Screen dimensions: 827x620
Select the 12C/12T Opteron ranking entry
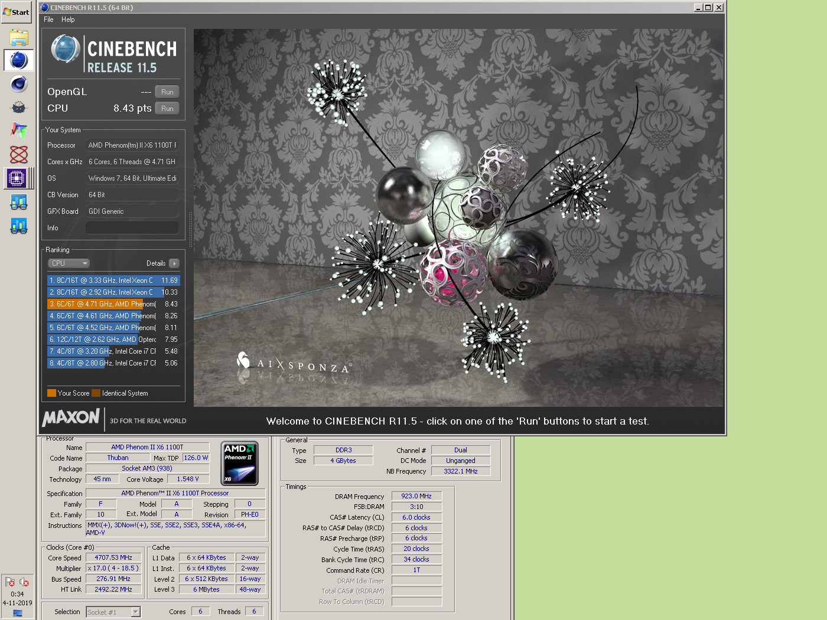point(113,340)
